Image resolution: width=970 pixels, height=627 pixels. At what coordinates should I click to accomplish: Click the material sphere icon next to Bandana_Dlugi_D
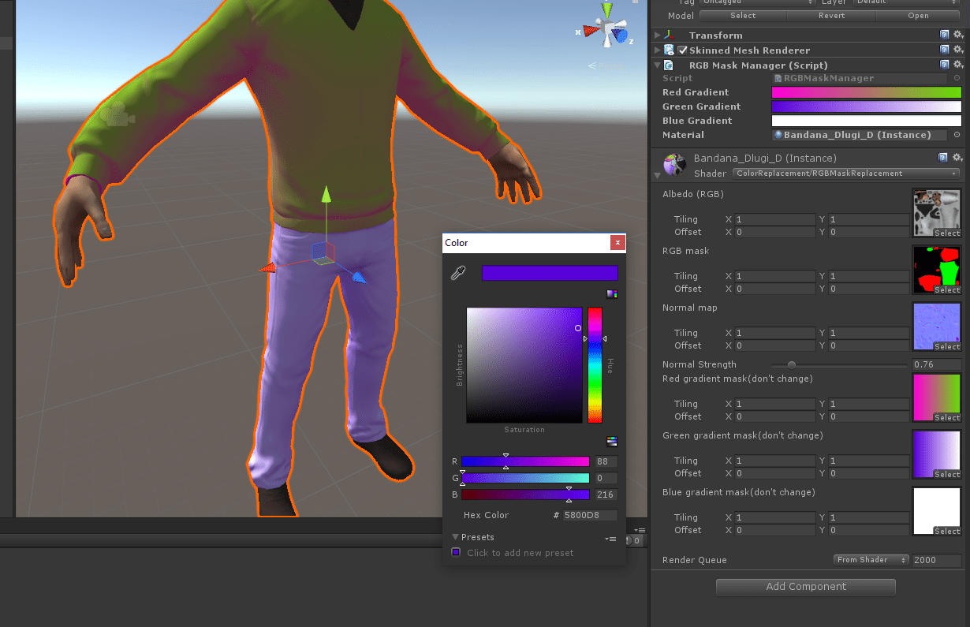pos(674,164)
